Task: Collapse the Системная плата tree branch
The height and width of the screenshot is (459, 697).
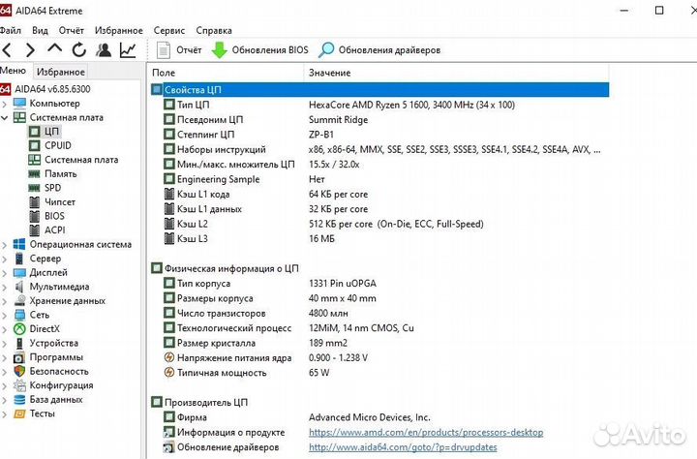Action: pos(5,118)
